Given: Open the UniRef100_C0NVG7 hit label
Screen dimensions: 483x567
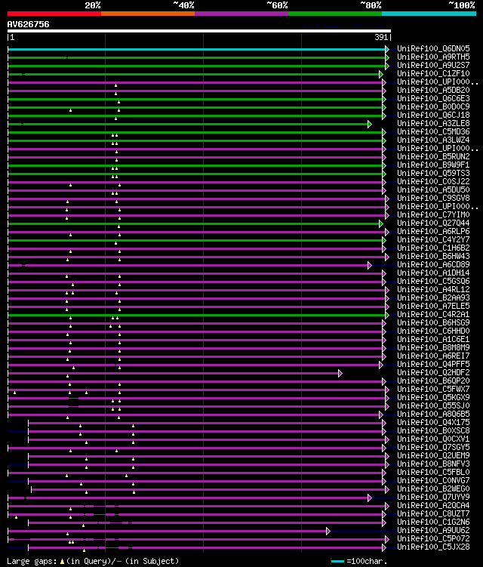Looking at the screenshot, I should pos(433,481).
